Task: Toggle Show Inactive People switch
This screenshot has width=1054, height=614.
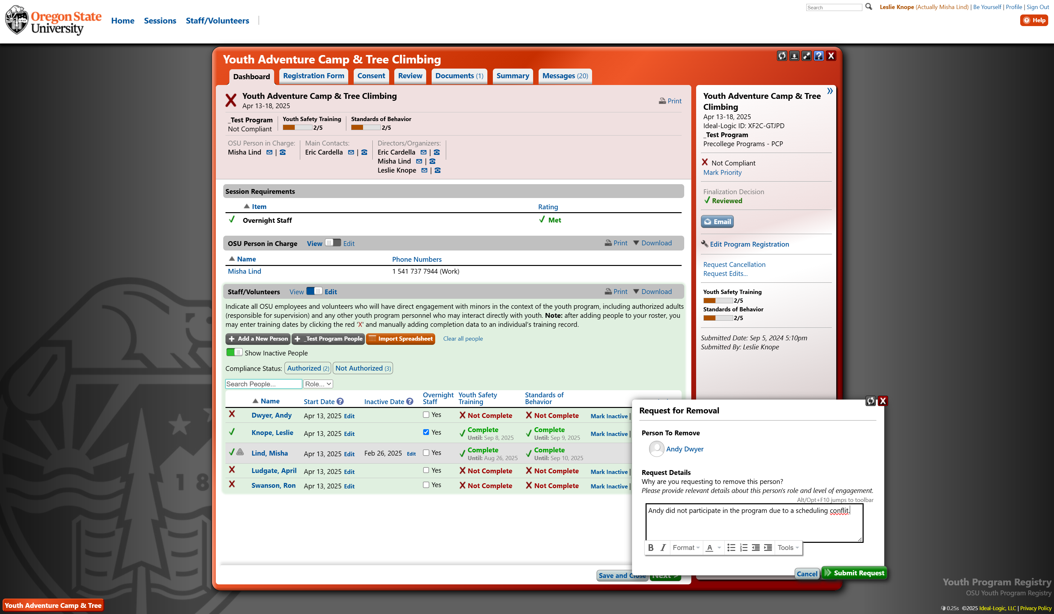Action: [234, 352]
